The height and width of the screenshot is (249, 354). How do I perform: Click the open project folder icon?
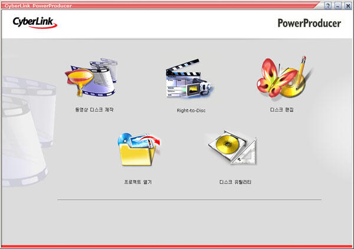(139, 149)
